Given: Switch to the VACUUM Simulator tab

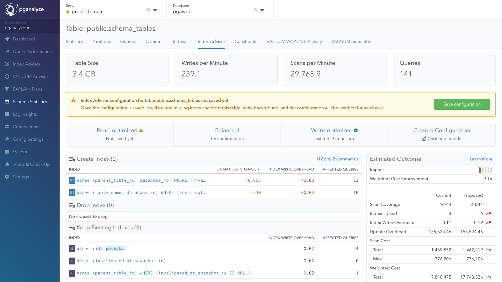Looking at the screenshot, I should pyautogui.click(x=351, y=41).
